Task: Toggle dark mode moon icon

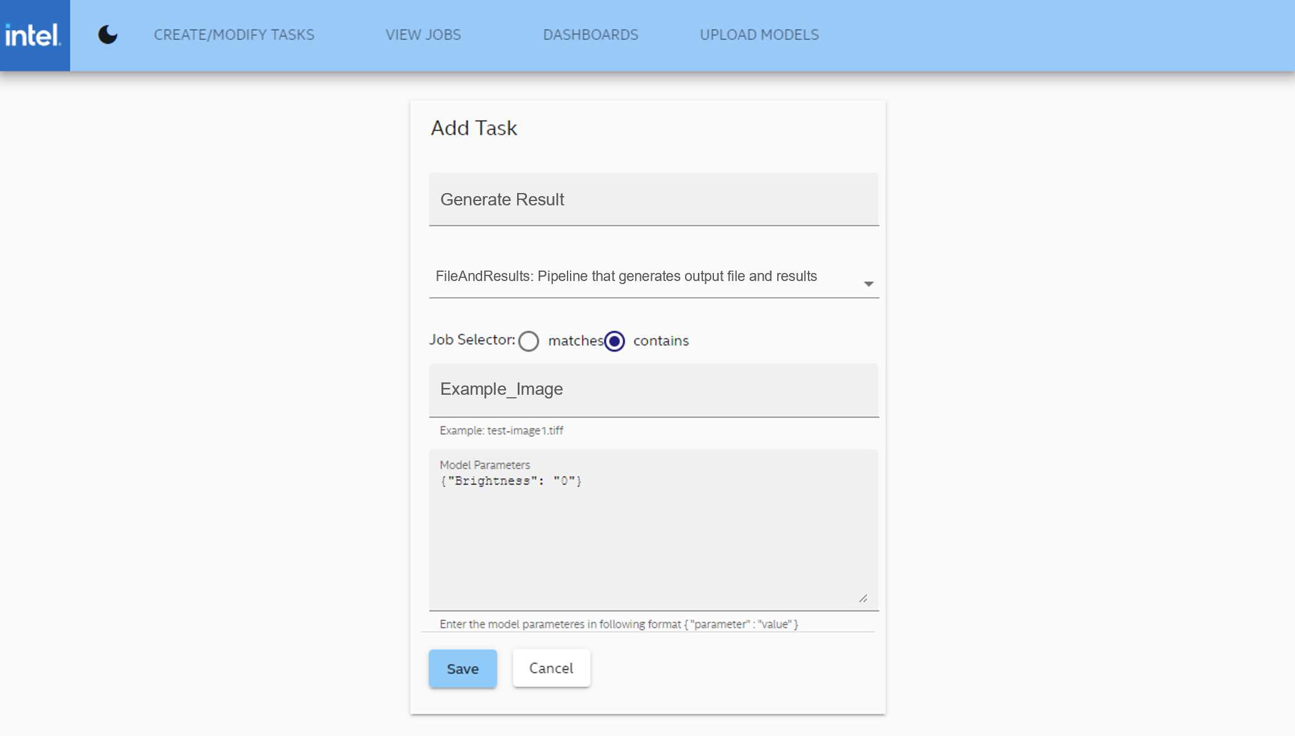Action: (x=108, y=34)
